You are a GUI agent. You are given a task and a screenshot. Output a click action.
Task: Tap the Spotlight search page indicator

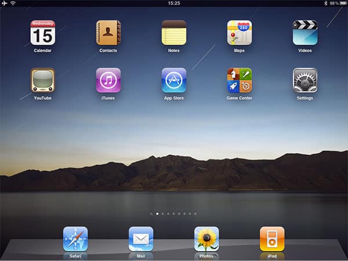pyautogui.click(x=151, y=214)
